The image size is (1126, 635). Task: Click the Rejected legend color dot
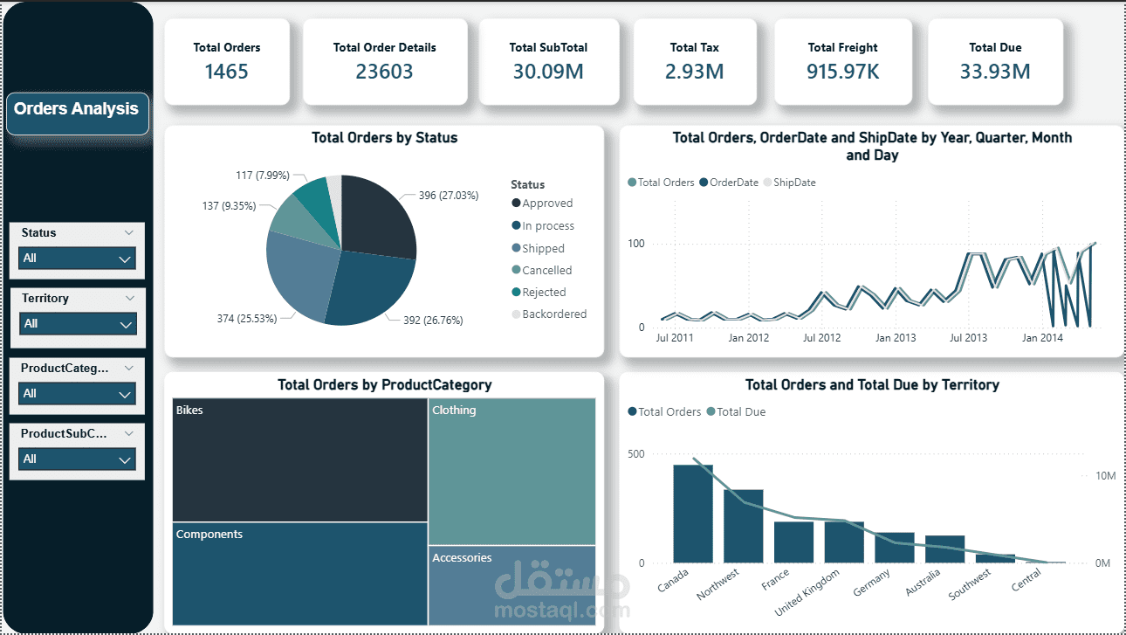point(516,292)
